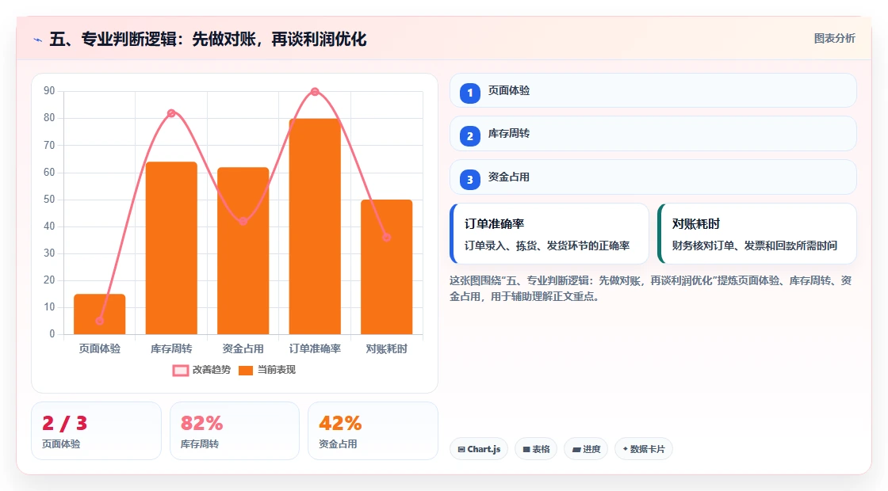
Task: Click the 50 y-axis value
Action: 49,199
